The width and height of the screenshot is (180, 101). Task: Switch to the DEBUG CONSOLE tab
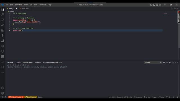(x=28, y=63)
